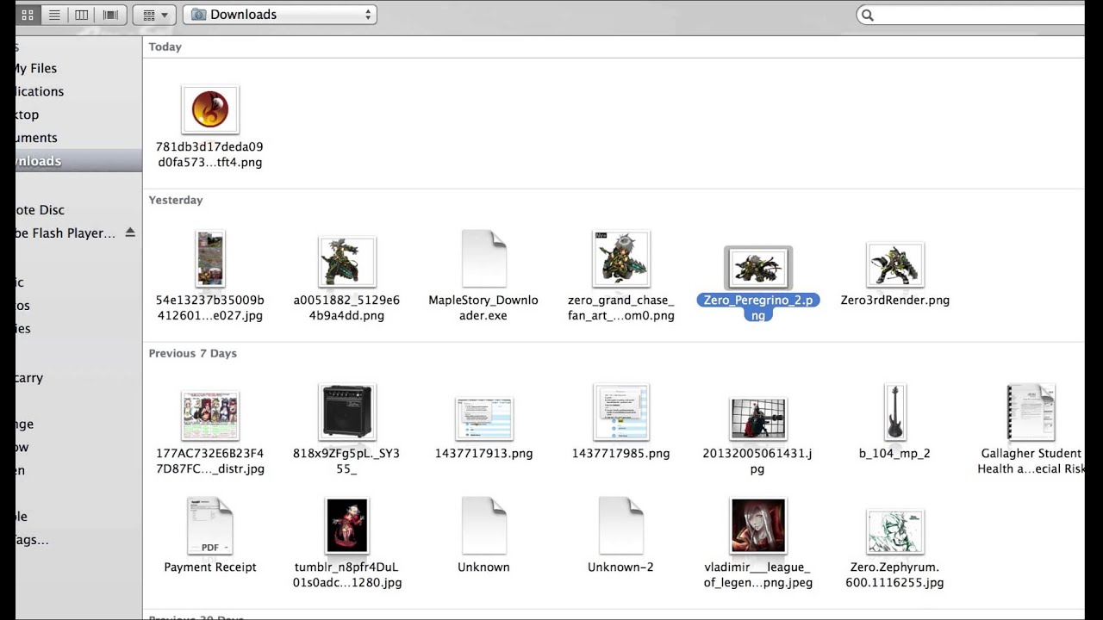1103x620 pixels.
Task: Select the 54e13237b35009b jpg thumbnail
Action: coord(210,259)
